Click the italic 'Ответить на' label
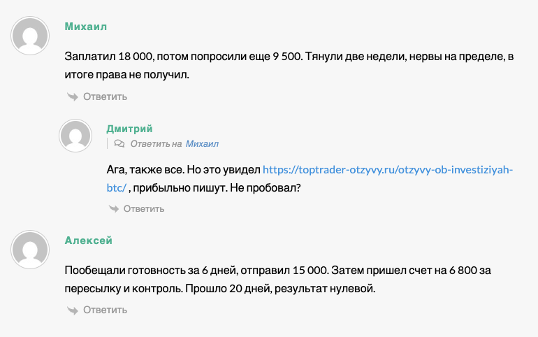538x337 pixels. (156, 144)
